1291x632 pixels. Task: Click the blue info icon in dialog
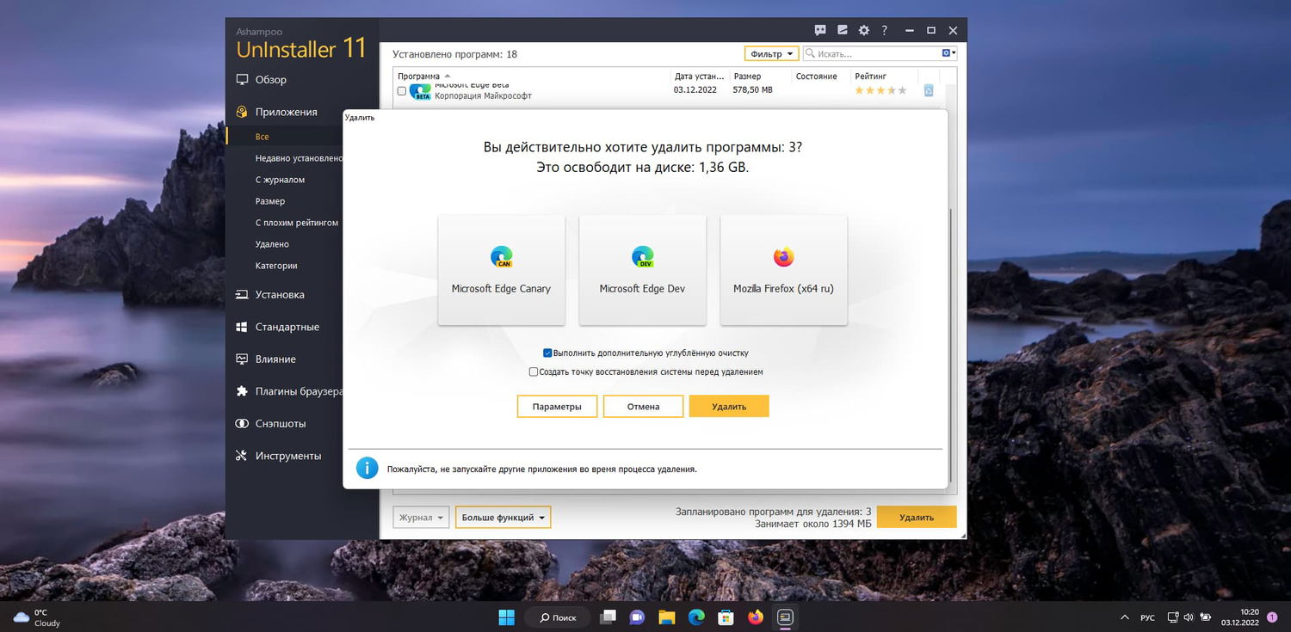pyautogui.click(x=367, y=469)
